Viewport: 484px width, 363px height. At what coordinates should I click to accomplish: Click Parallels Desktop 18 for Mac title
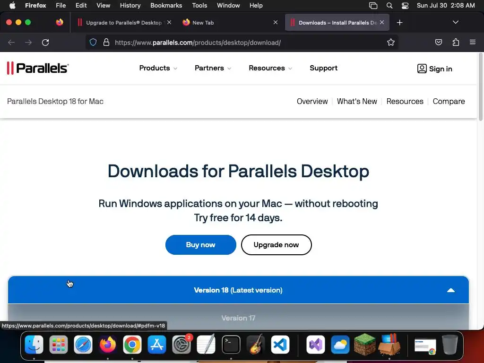pos(55,101)
